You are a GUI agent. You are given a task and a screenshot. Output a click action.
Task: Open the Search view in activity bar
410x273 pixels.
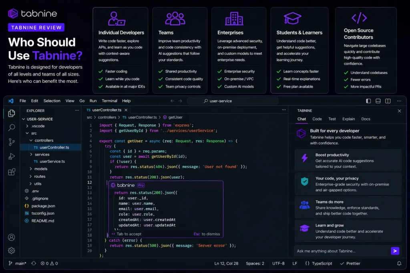coord(12,128)
